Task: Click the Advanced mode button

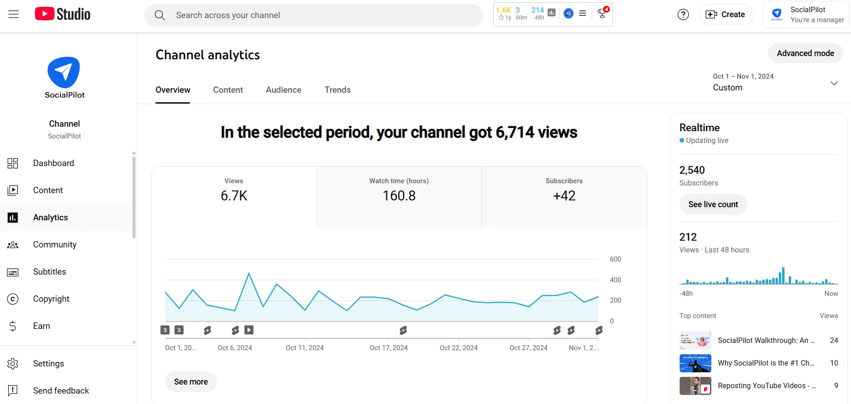Action: tap(805, 53)
